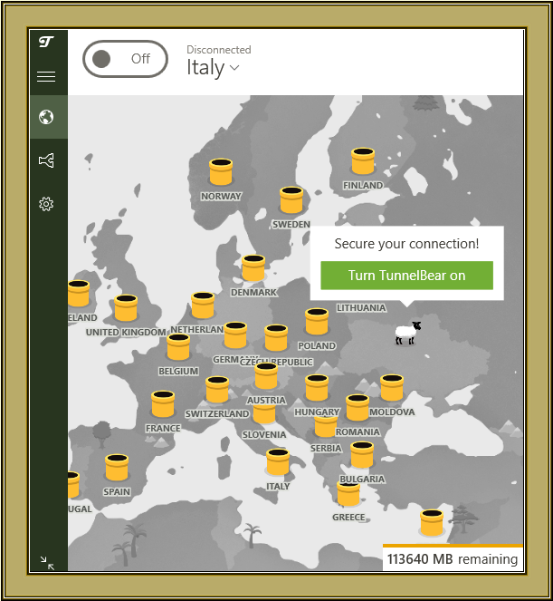Click the LITHUANIA map label
This screenshot has width=553, height=601.
pyautogui.click(x=361, y=308)
